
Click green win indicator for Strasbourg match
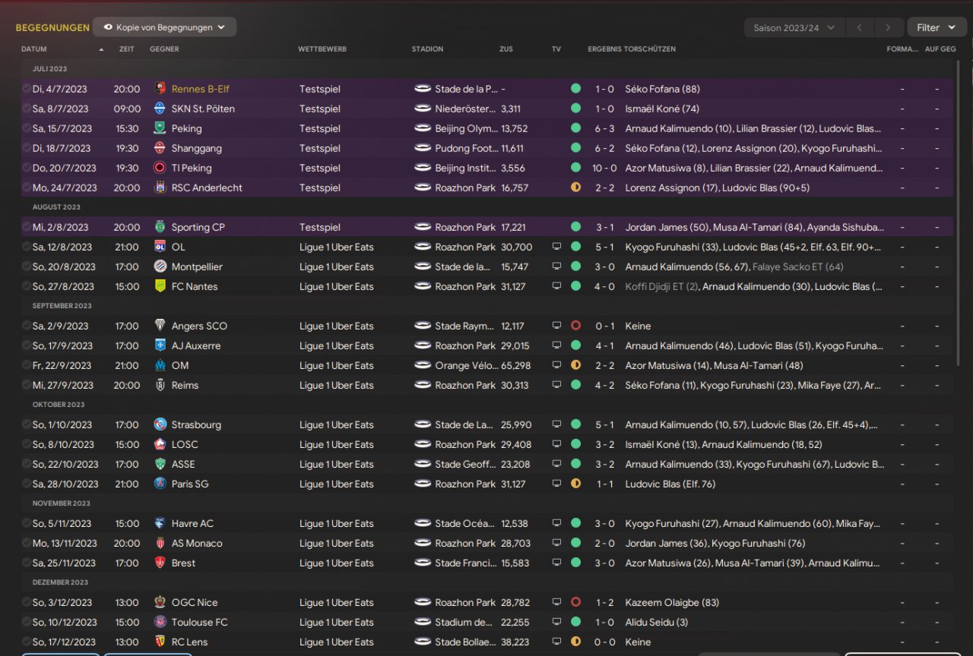pyautogui.click(x=575, y=424)
